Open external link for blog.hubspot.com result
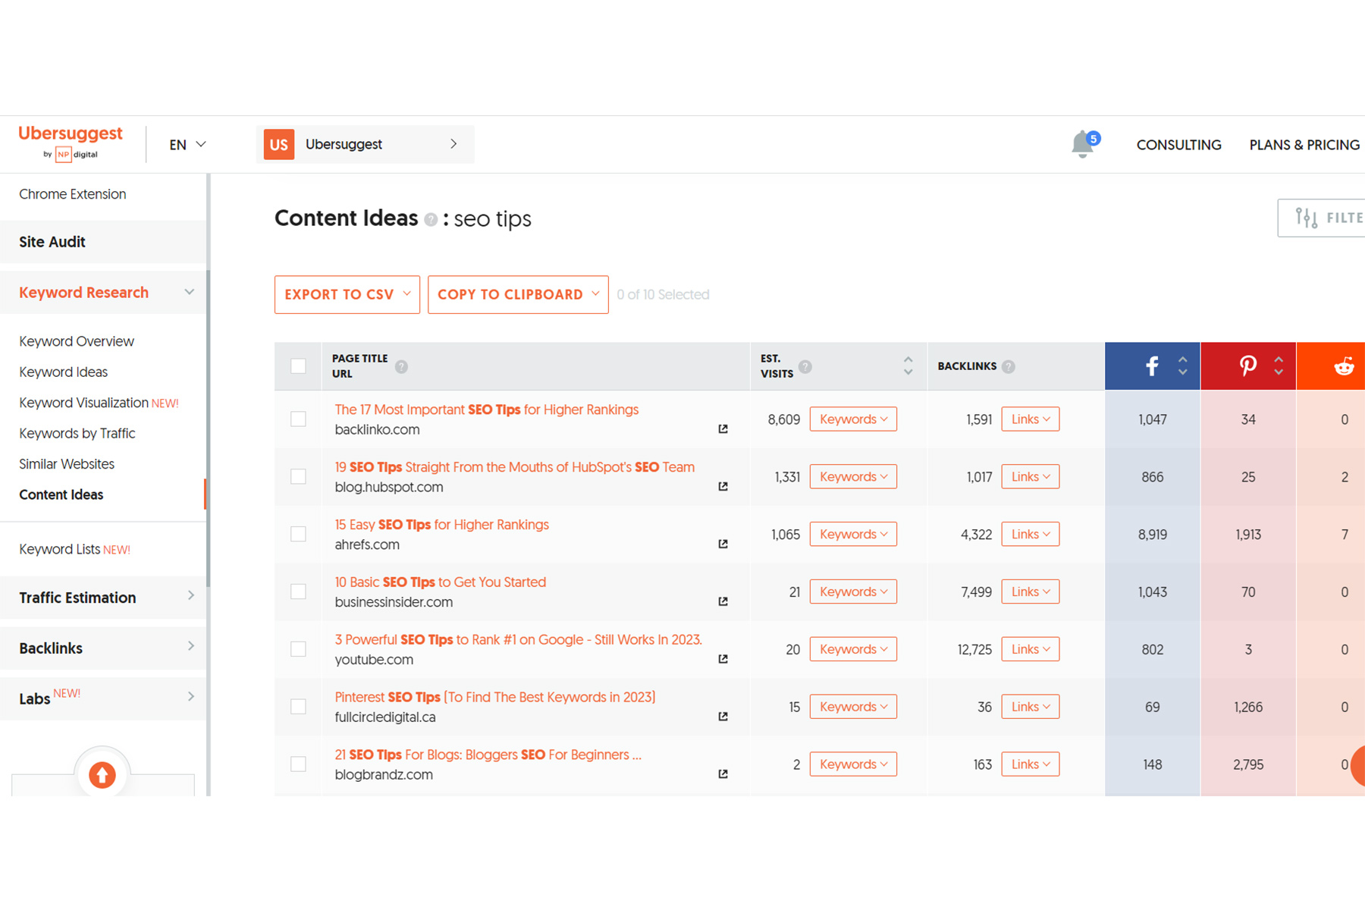The image size is (1365, 910). coord(723,487)
